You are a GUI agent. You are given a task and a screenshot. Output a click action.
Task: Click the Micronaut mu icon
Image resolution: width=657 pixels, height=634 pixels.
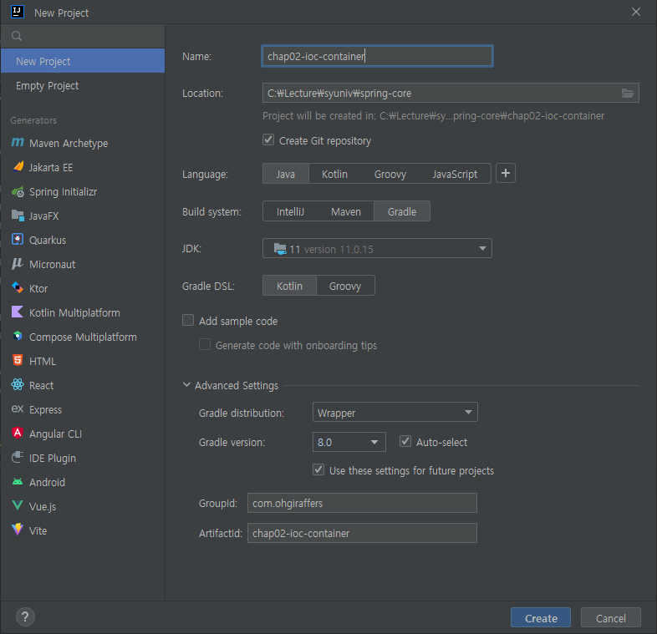pos(18,263)
